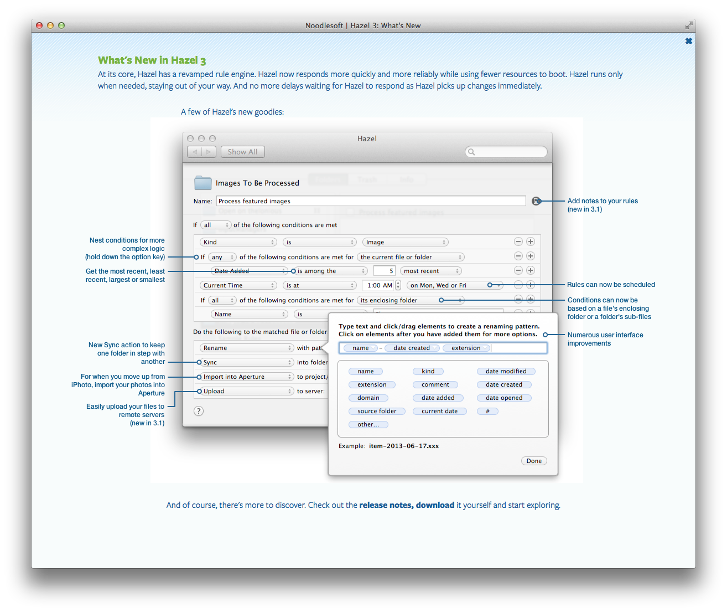The width and height of the screenshot is (727, 612).
Task: Click the 'current date' token
Action: click(440, 411)
